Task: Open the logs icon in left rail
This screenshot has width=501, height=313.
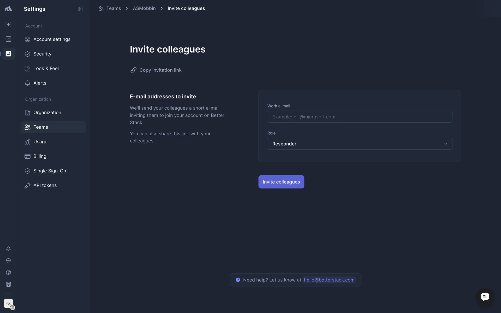Action: [8, 39]
